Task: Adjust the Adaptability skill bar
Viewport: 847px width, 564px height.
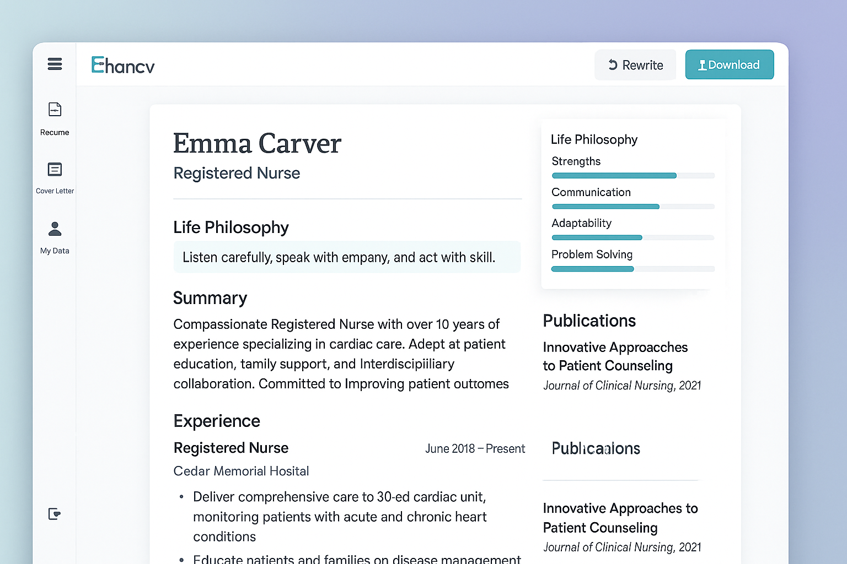Action: pyautogui.click(x=633, y=238)
